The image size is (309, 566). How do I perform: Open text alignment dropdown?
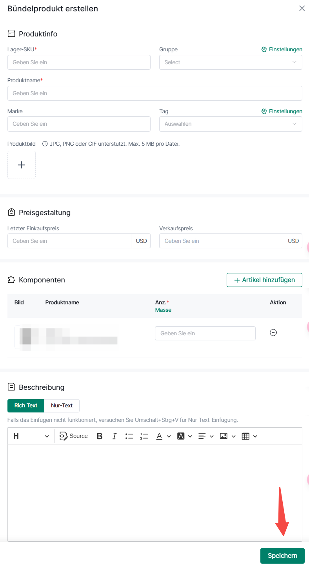pyautogui.click(x=206, y=436)
